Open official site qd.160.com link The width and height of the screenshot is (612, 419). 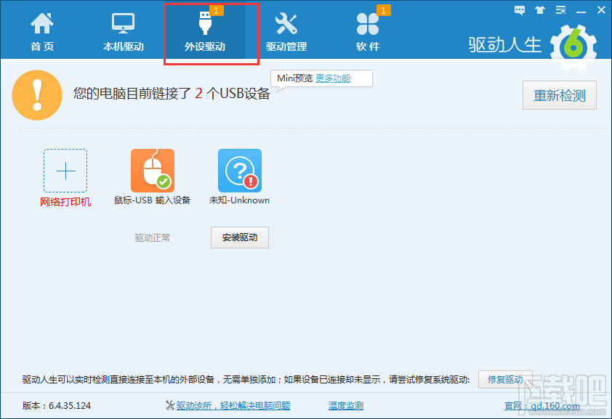tap(542, 406)
